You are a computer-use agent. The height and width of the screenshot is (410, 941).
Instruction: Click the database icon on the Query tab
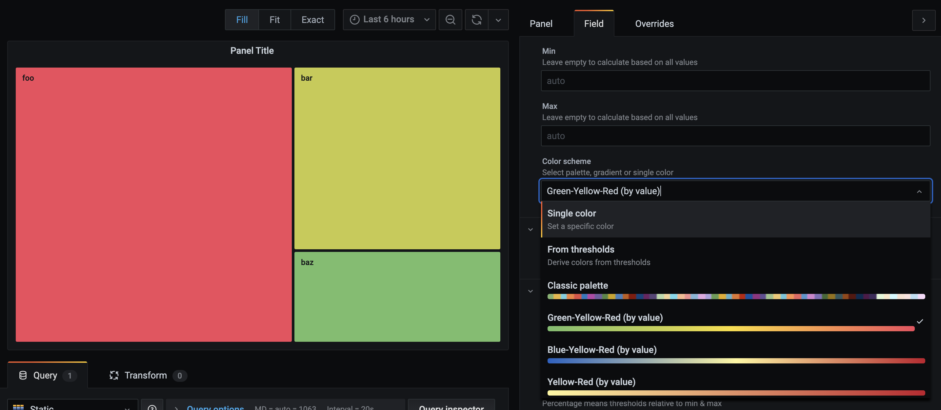23,375
